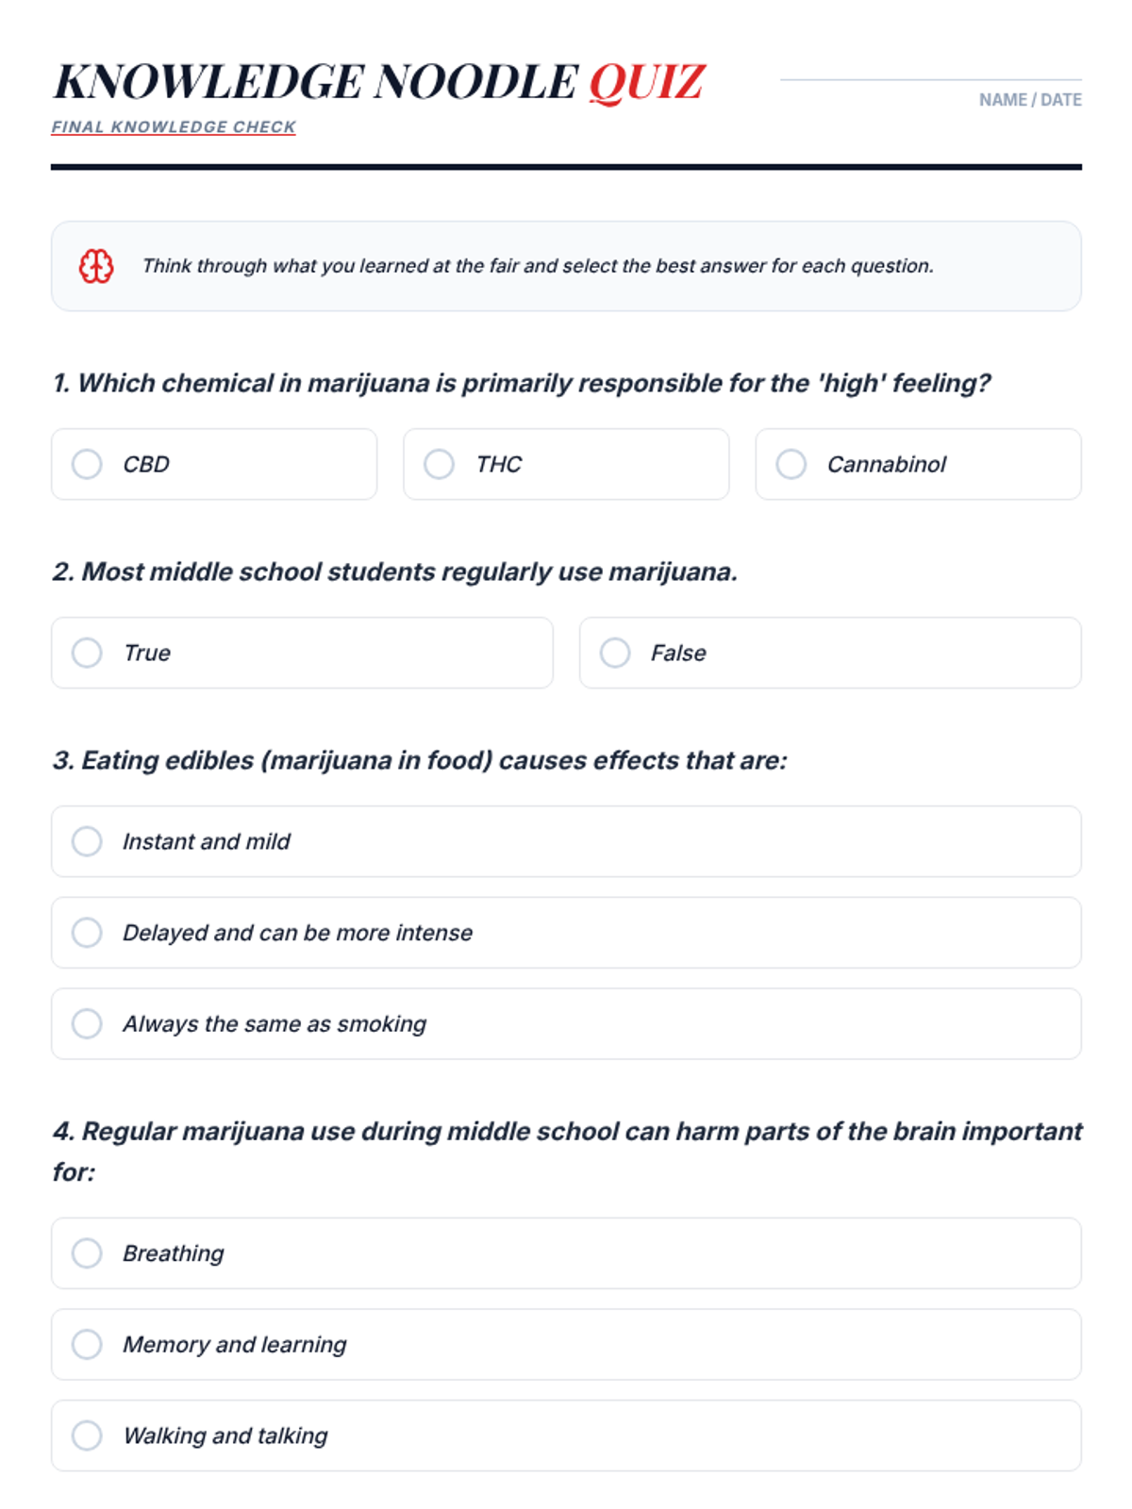1132x1509 pixels.
Task: Click the 'Final Knowledge Check' underlined link
Action: (x=174, y=127)
